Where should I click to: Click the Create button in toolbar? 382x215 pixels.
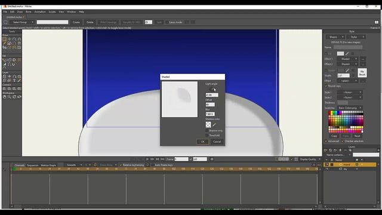coord(76,22)
